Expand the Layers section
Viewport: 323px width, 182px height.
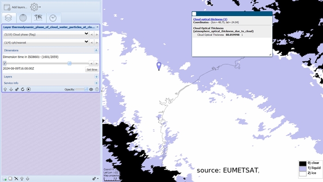tap(96, 77)
